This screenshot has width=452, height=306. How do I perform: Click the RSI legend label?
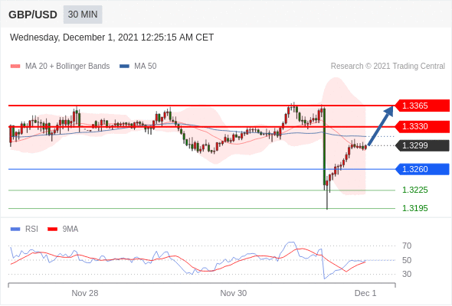(31, 229)
